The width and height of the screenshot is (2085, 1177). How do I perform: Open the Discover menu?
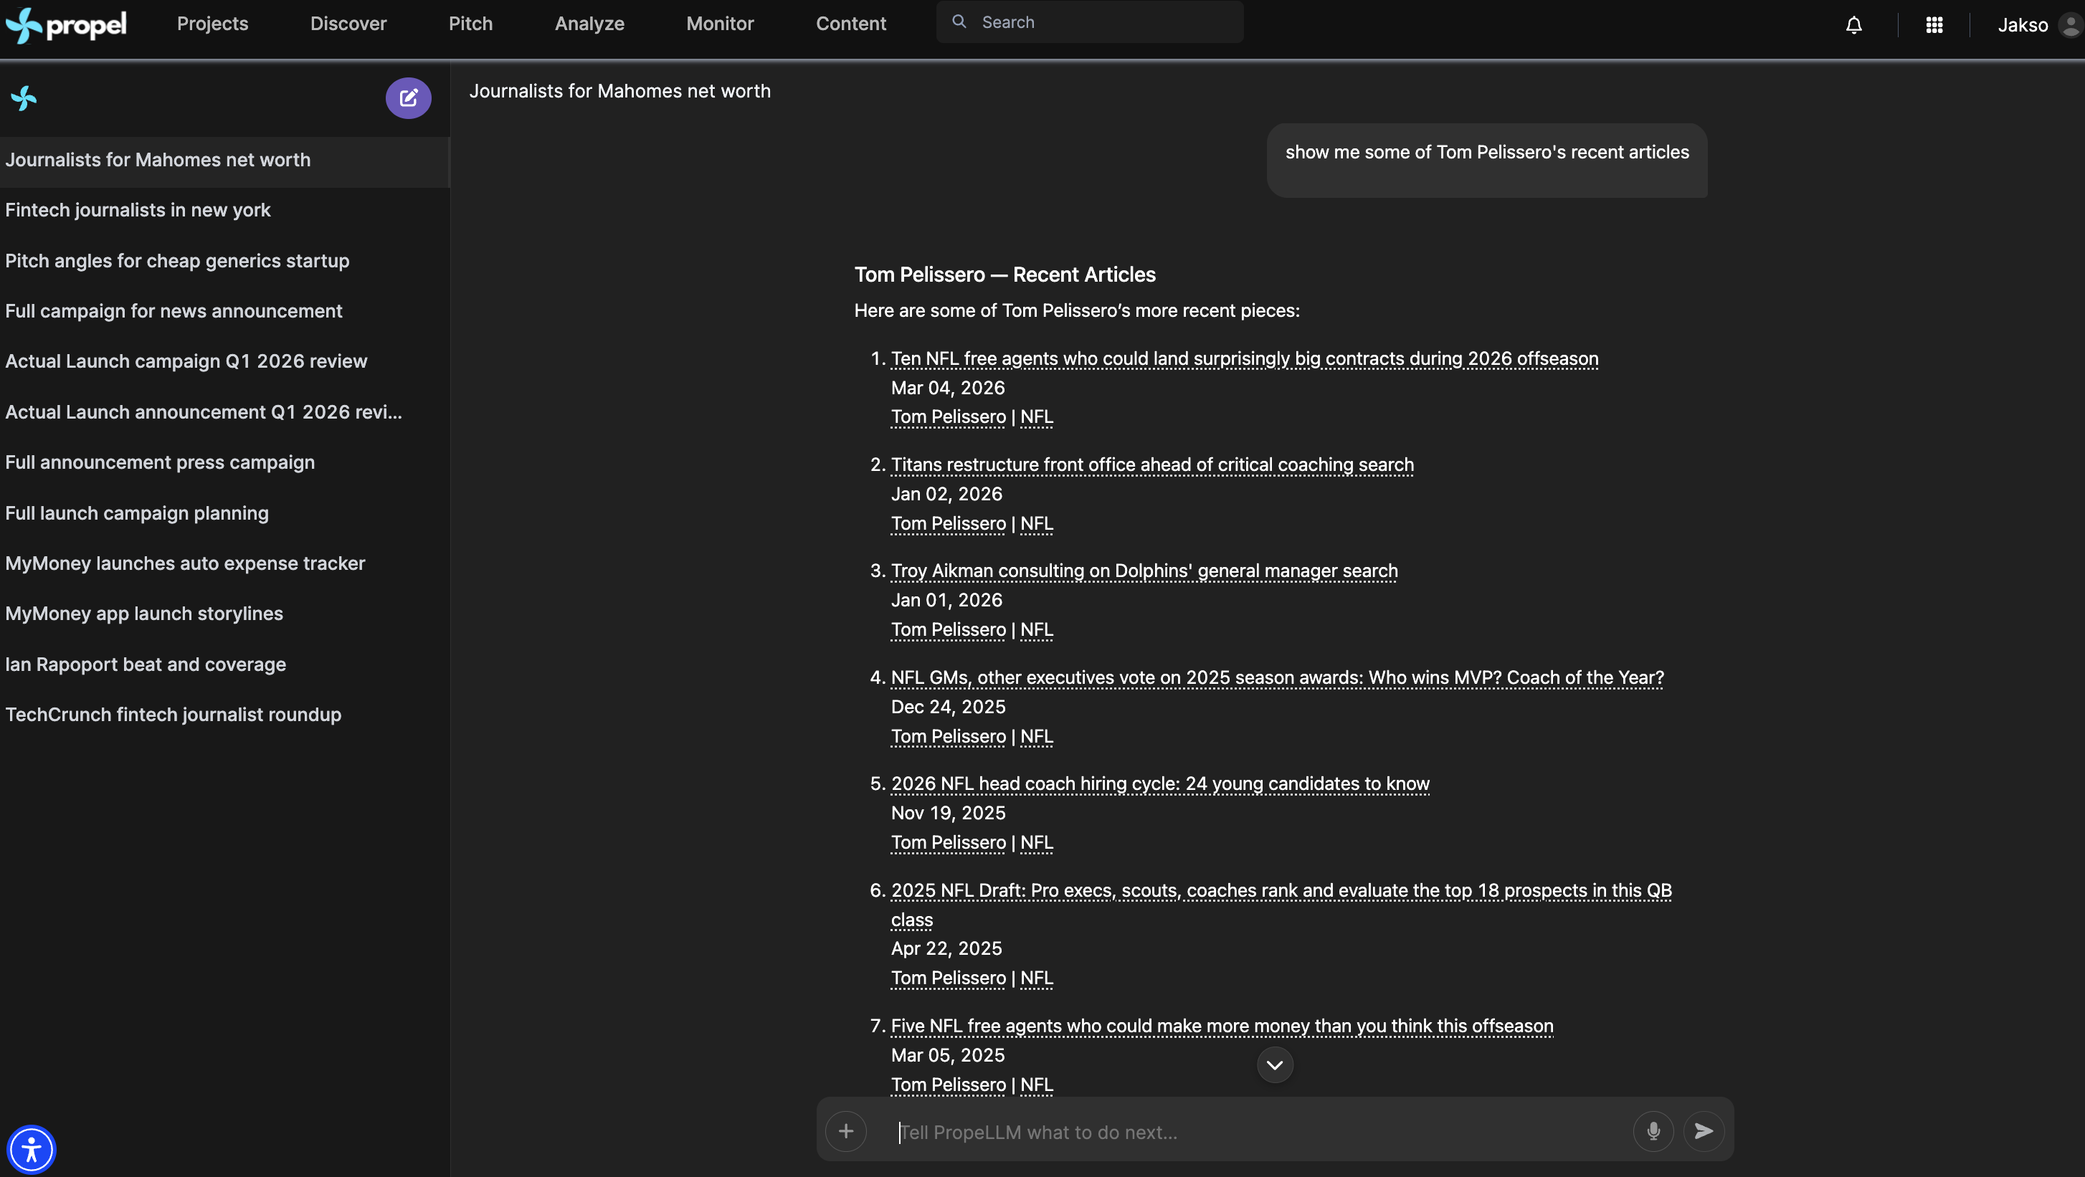coord(348,24)
